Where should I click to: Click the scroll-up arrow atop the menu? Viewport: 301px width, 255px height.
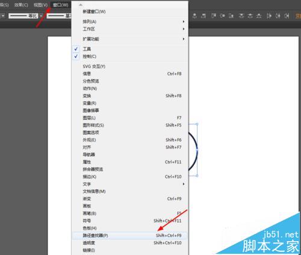click(81, 4)
